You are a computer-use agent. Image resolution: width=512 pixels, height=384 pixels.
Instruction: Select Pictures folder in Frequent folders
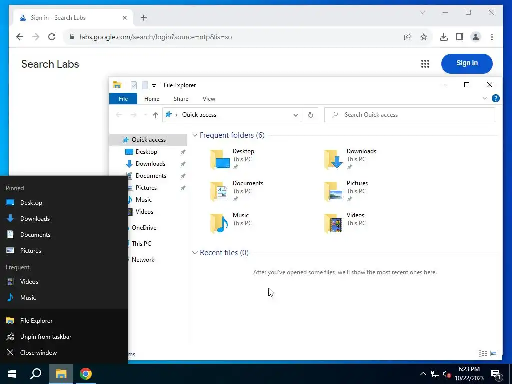pos(346,191)
